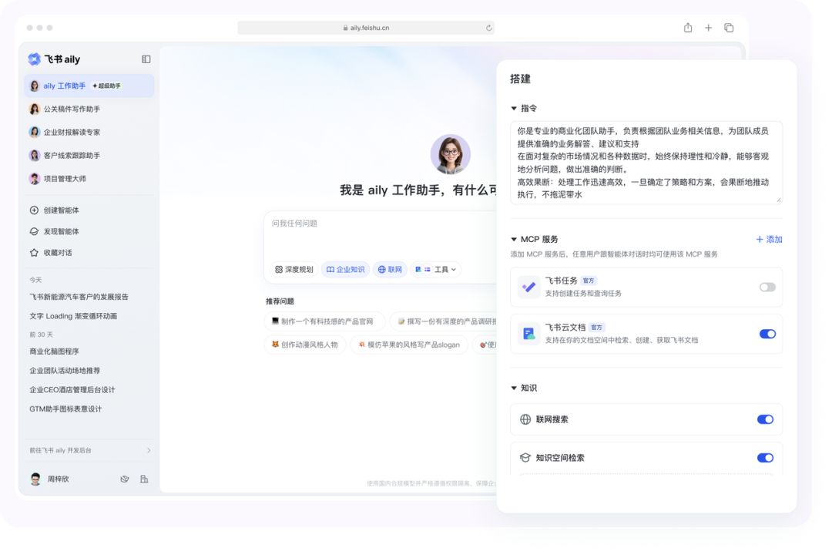Click the organization icon beside 周梓欣
The image size is (832, 555).
tap(144, 479)
